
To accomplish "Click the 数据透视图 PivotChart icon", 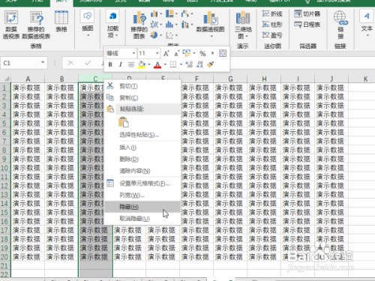I will 210,24.
